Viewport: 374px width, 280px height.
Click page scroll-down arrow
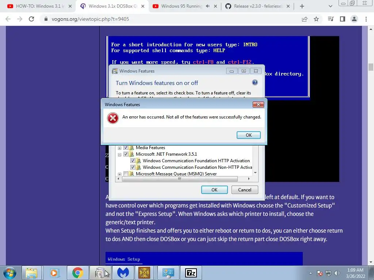371,262
